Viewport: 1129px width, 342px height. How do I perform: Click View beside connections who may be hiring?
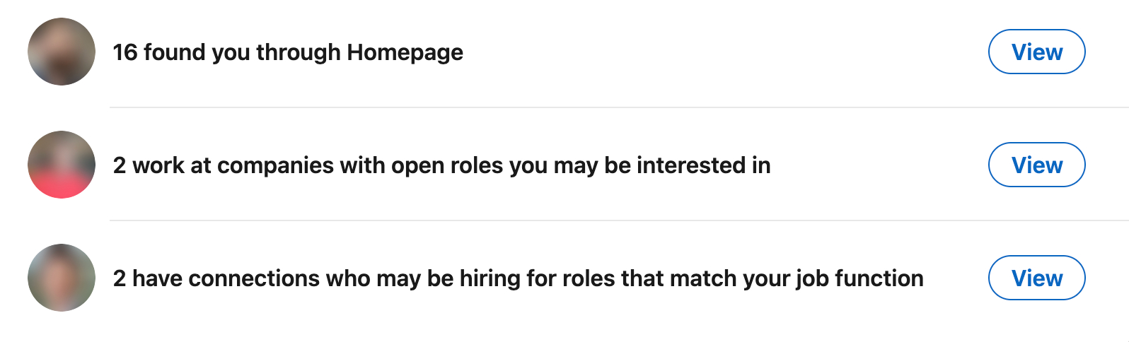(x=1036, y=278)
